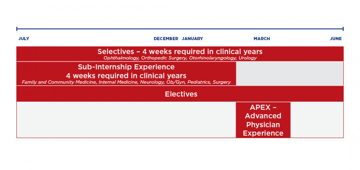Click the DECEMBER month label
The height and width of the screenshot is (170, 360).
166,39
